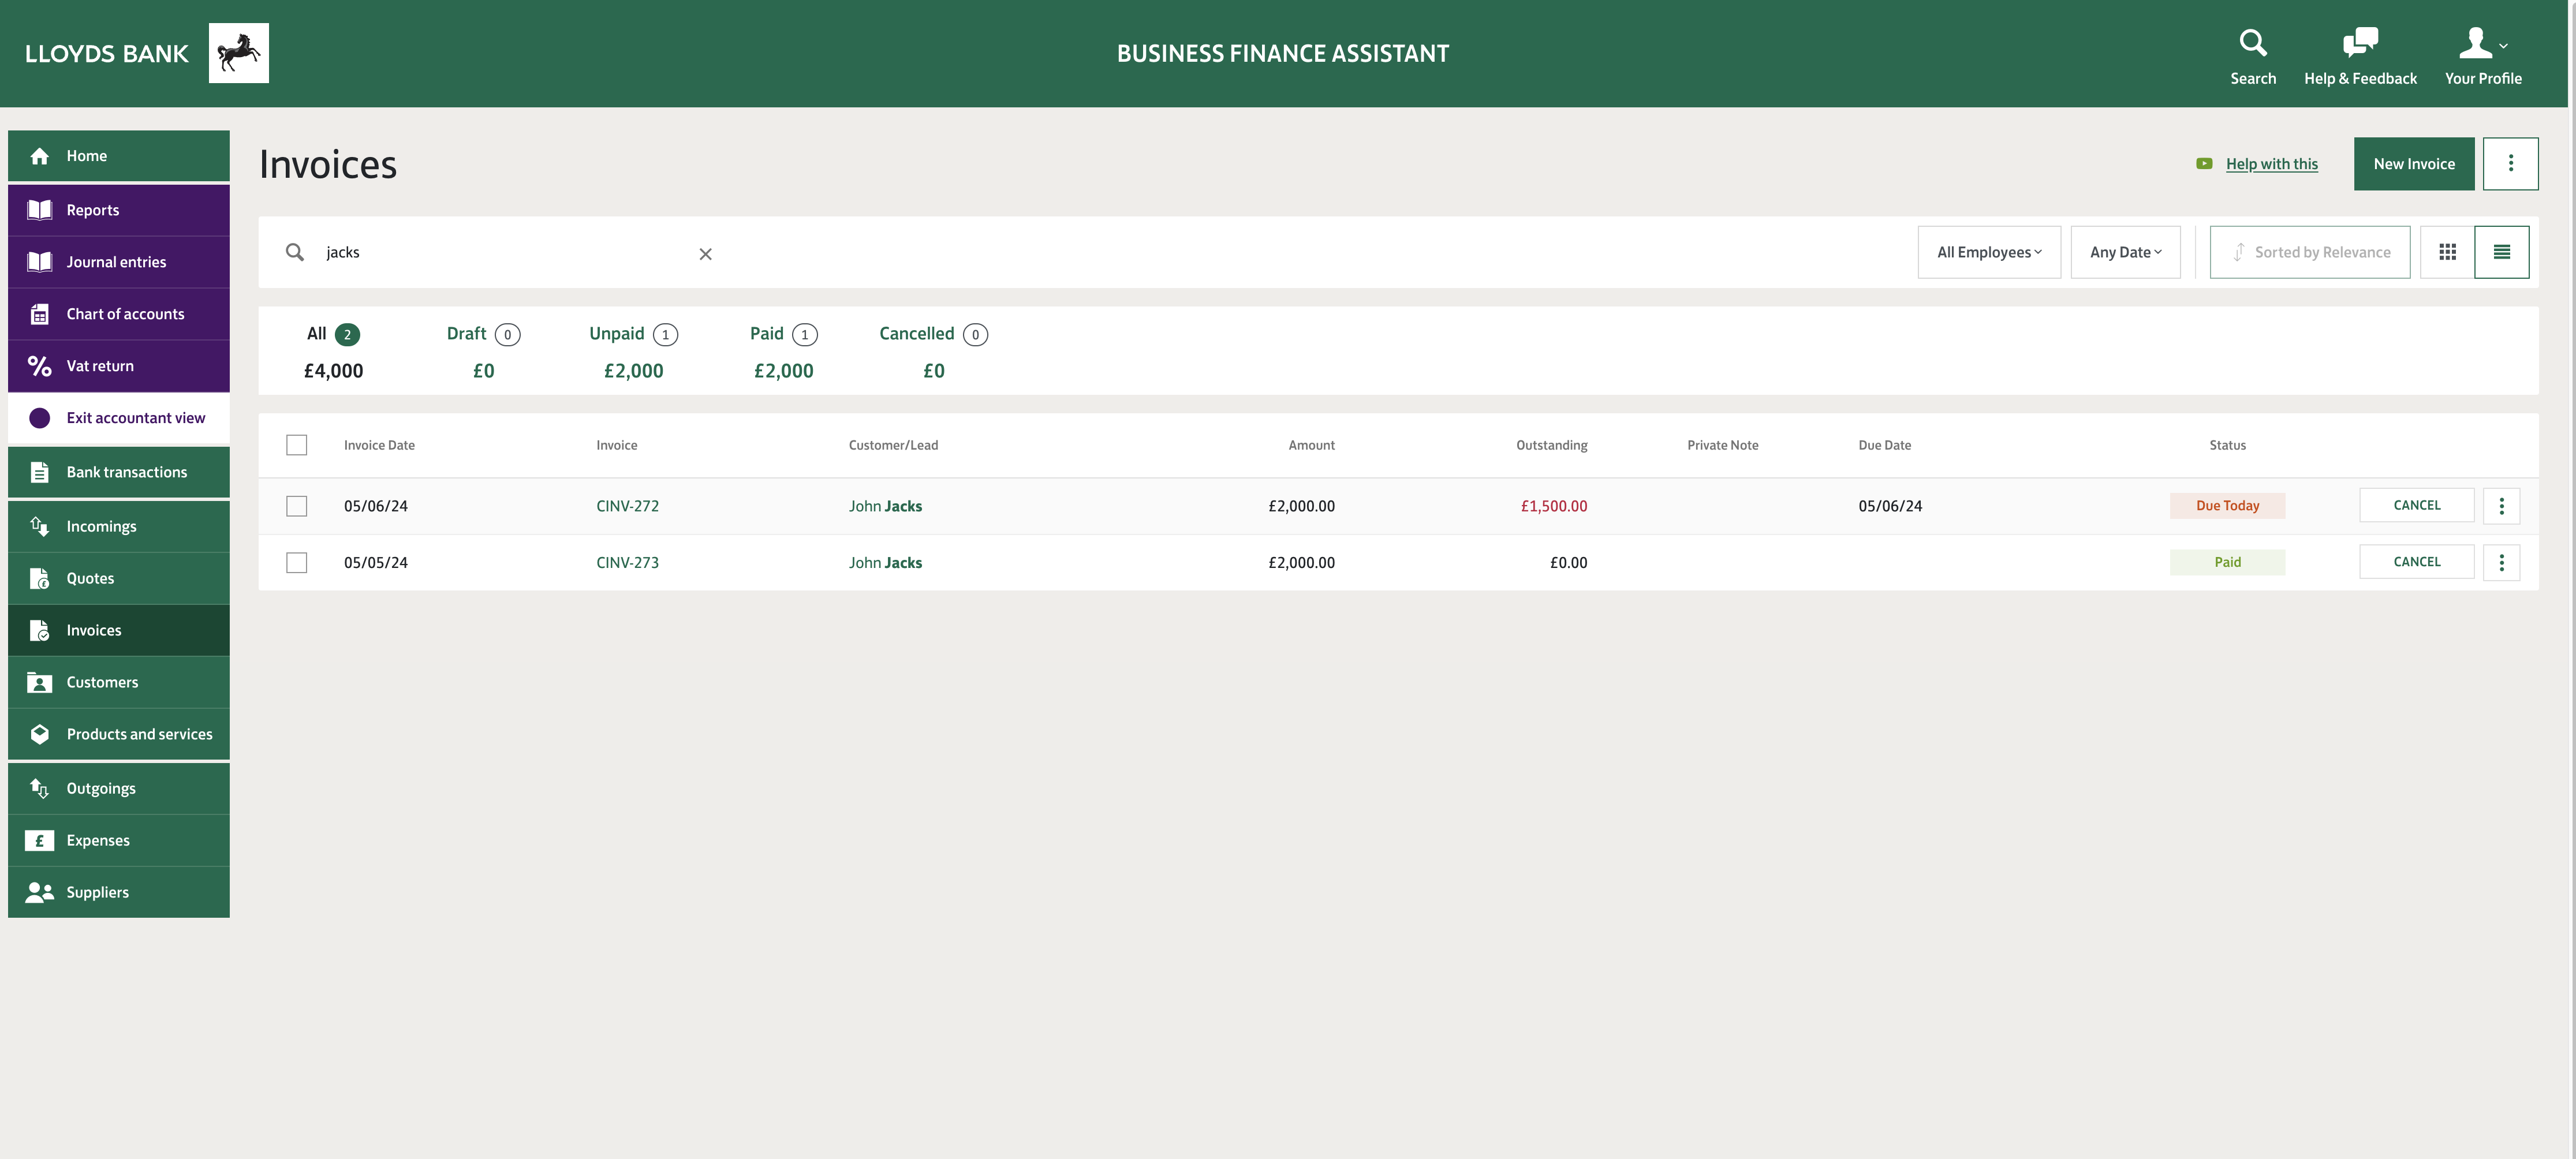Open three-dot menu for CINV-272 row
Screen dimensions: 2576x1159
pyautogui.click(x=2501, y=506)
